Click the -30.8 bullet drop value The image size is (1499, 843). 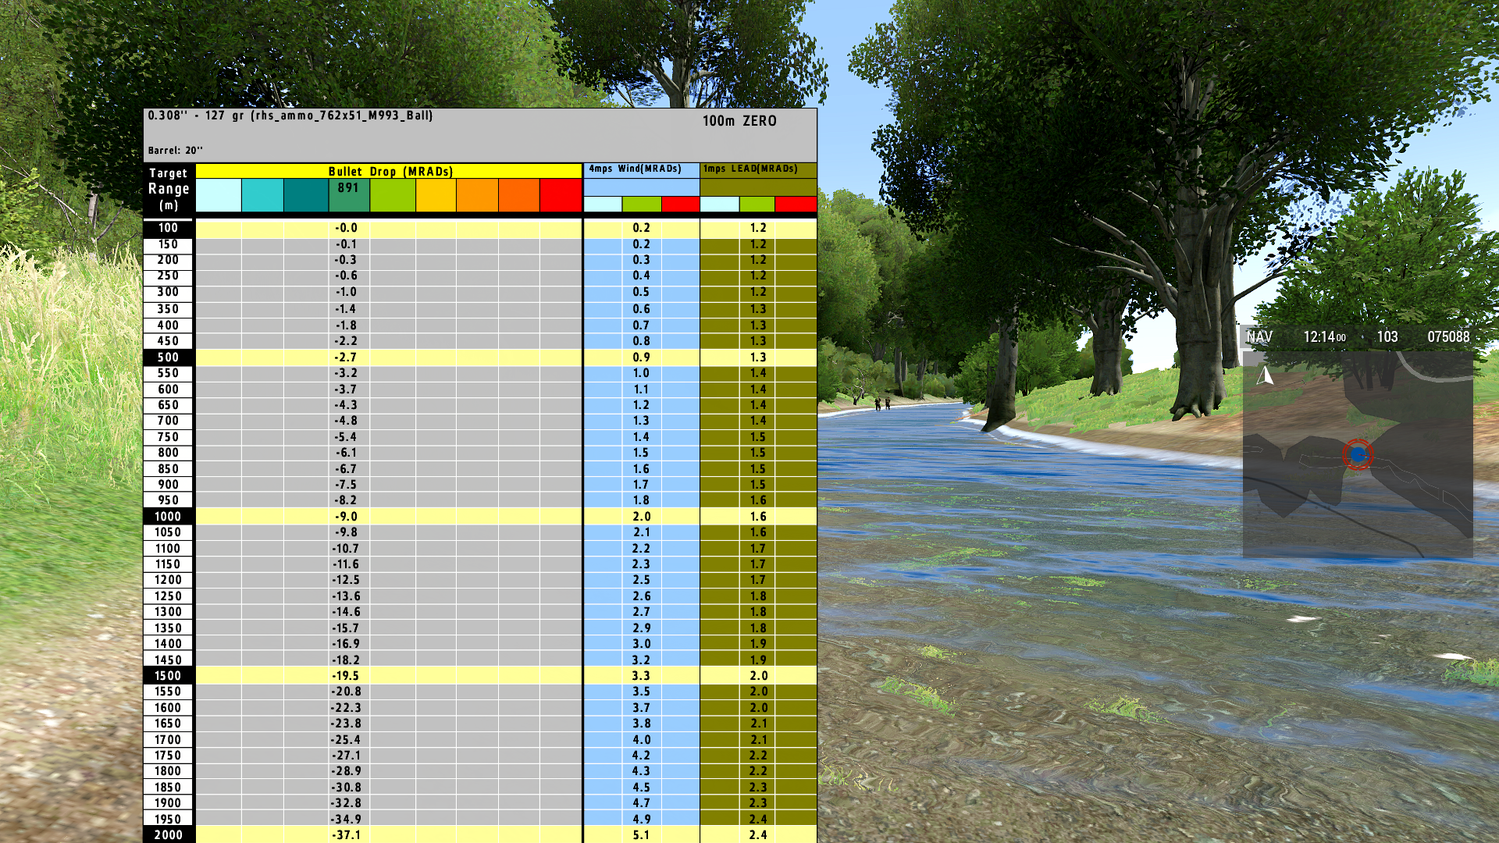[347, 788]
